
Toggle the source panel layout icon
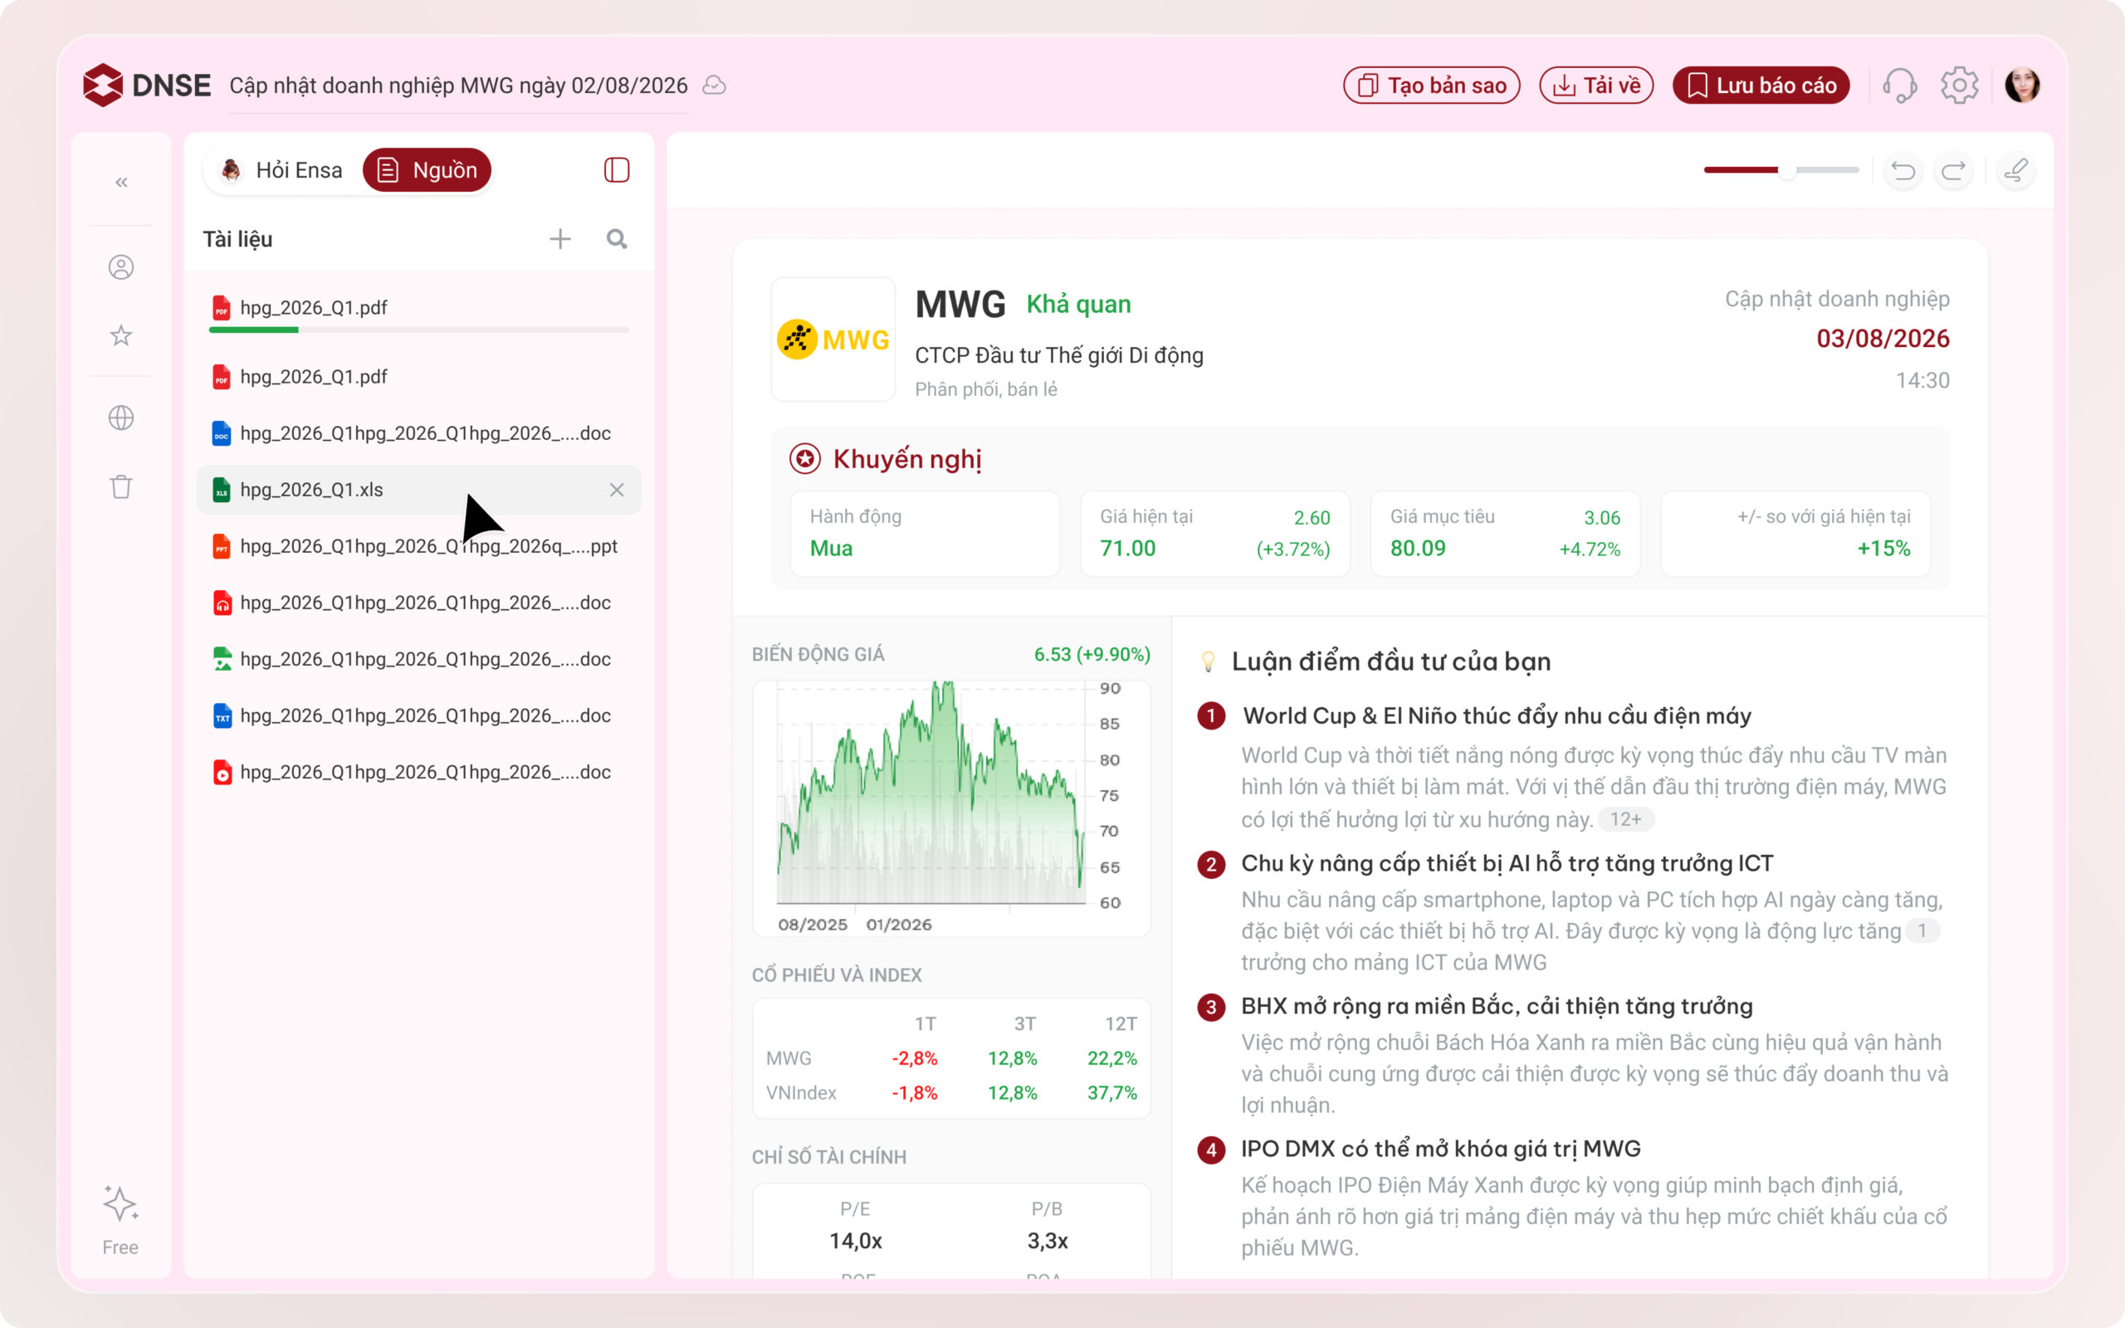tap(617, 169)
